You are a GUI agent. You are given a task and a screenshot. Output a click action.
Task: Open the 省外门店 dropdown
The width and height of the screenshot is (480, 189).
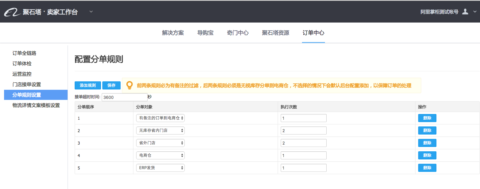(160, 143)
